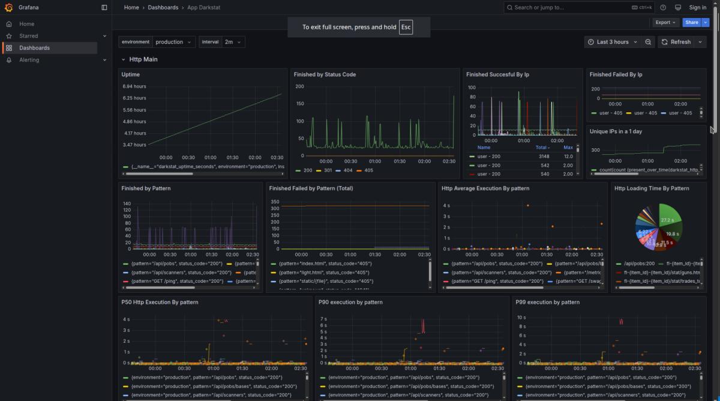Open Uptime panel title
The image size is (720, 401).
130,74
